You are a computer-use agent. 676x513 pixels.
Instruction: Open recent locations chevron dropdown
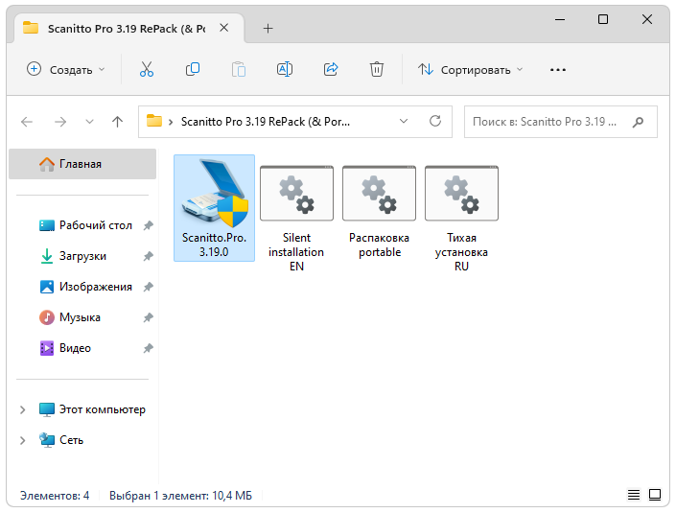(x=89, y=122)
